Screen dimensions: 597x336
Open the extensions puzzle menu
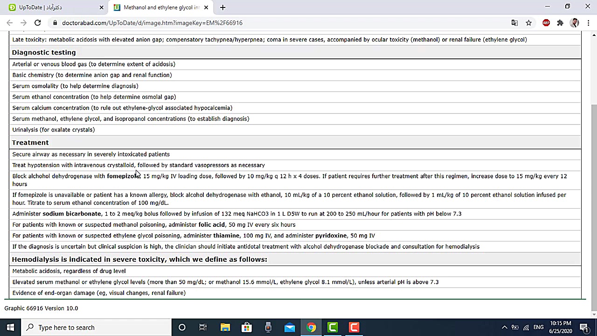coord(560,23)
